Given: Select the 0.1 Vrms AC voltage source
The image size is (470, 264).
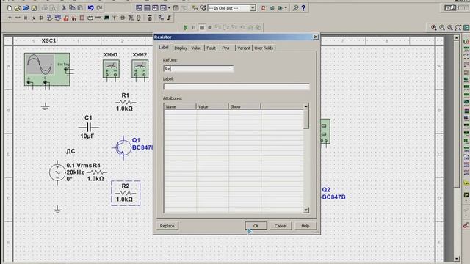Looking at the screenshot, I should pos(57,173).
